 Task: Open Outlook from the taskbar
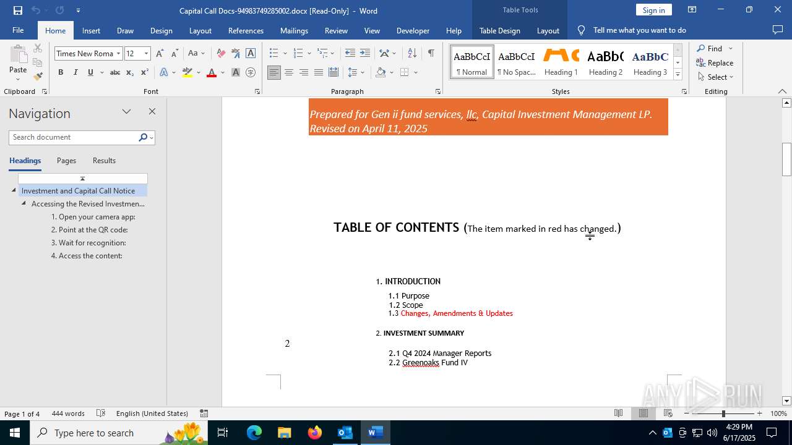click(x=345, y=433)
